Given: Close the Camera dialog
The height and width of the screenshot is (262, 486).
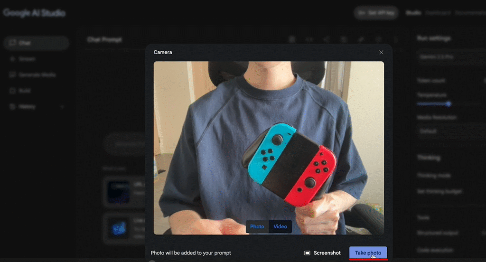Looking at the screenshot, I should point(381,52).
